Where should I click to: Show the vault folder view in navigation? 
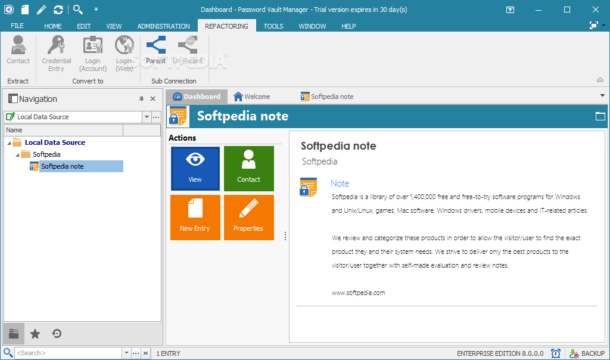(x=14, y=334)
